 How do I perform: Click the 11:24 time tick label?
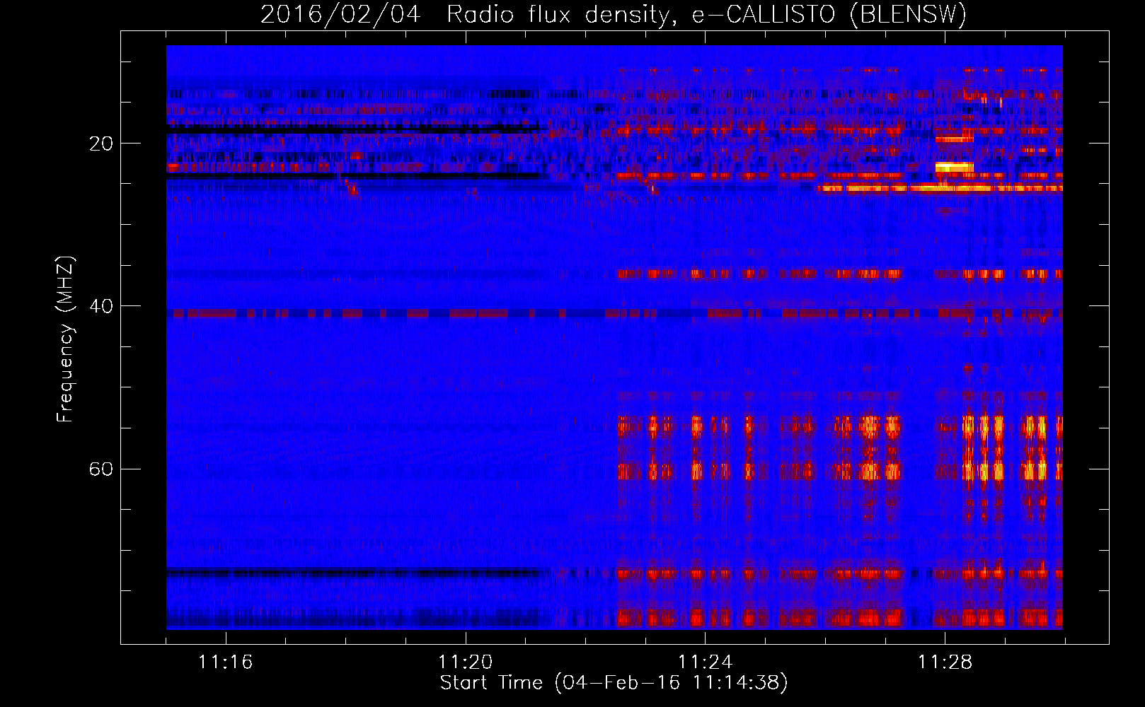coord(706,662)
